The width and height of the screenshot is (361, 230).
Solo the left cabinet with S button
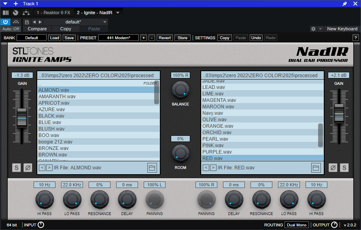pos(16,168)
